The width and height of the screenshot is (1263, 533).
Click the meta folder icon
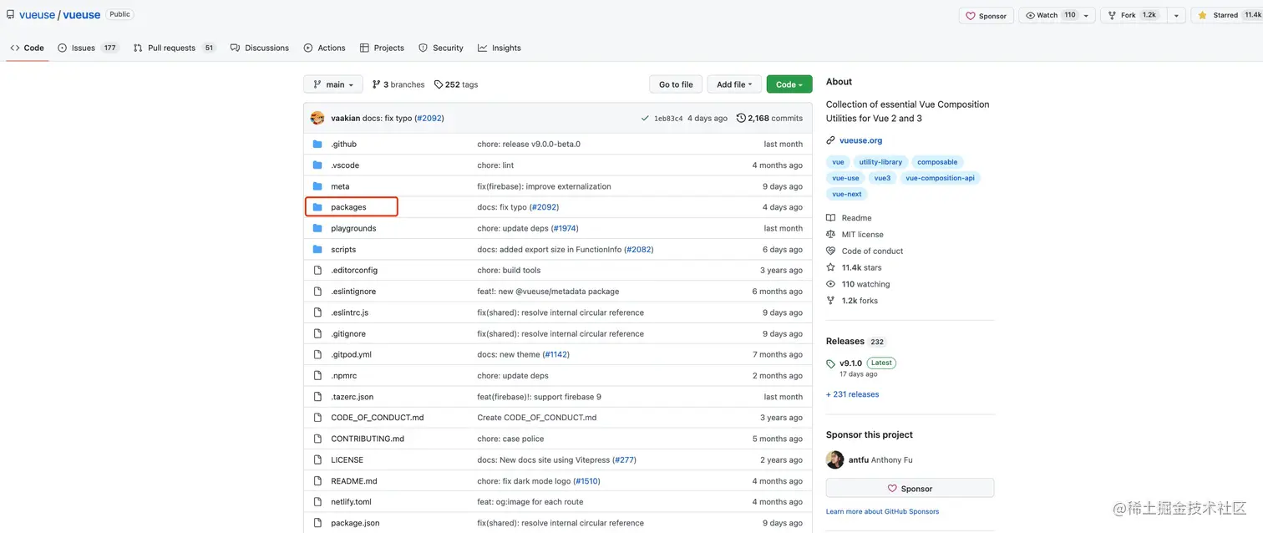pyautogui.click(x=317, y=186)
